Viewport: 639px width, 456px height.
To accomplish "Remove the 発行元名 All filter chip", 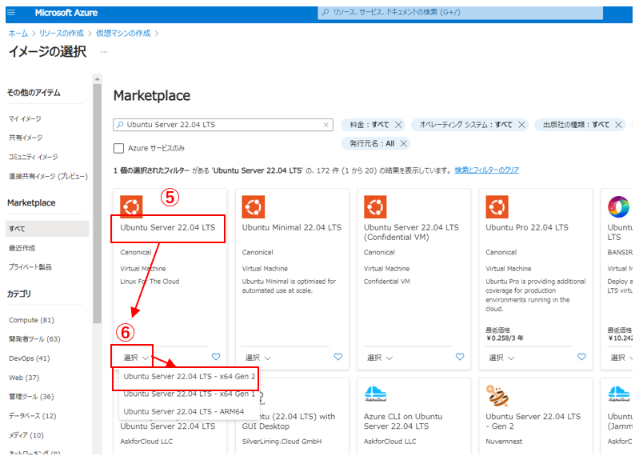I will click(x=403, y=143).
